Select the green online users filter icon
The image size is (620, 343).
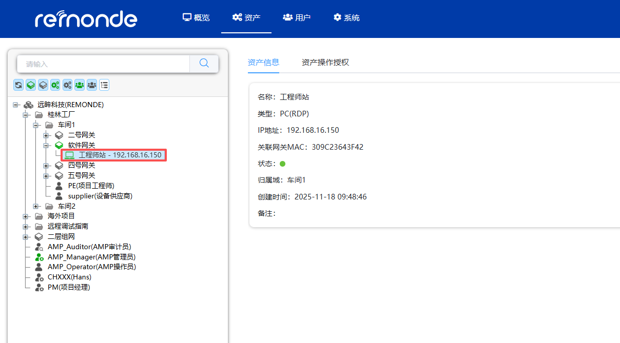coord(79,85)
